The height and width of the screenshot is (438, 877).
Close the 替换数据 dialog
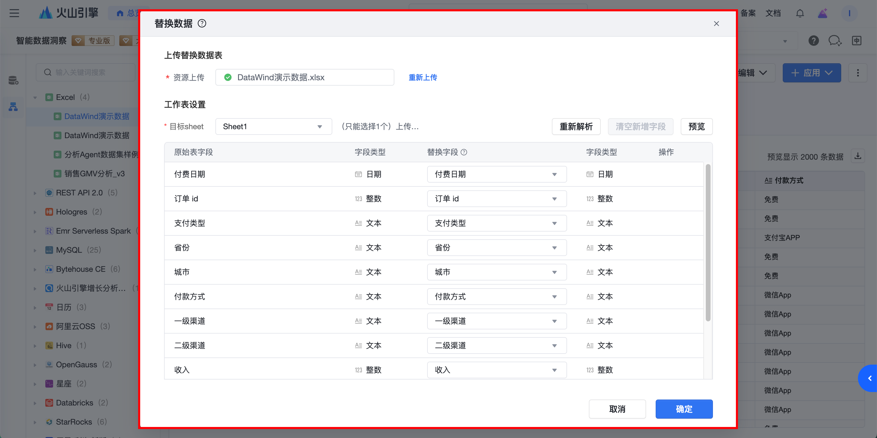716,24
